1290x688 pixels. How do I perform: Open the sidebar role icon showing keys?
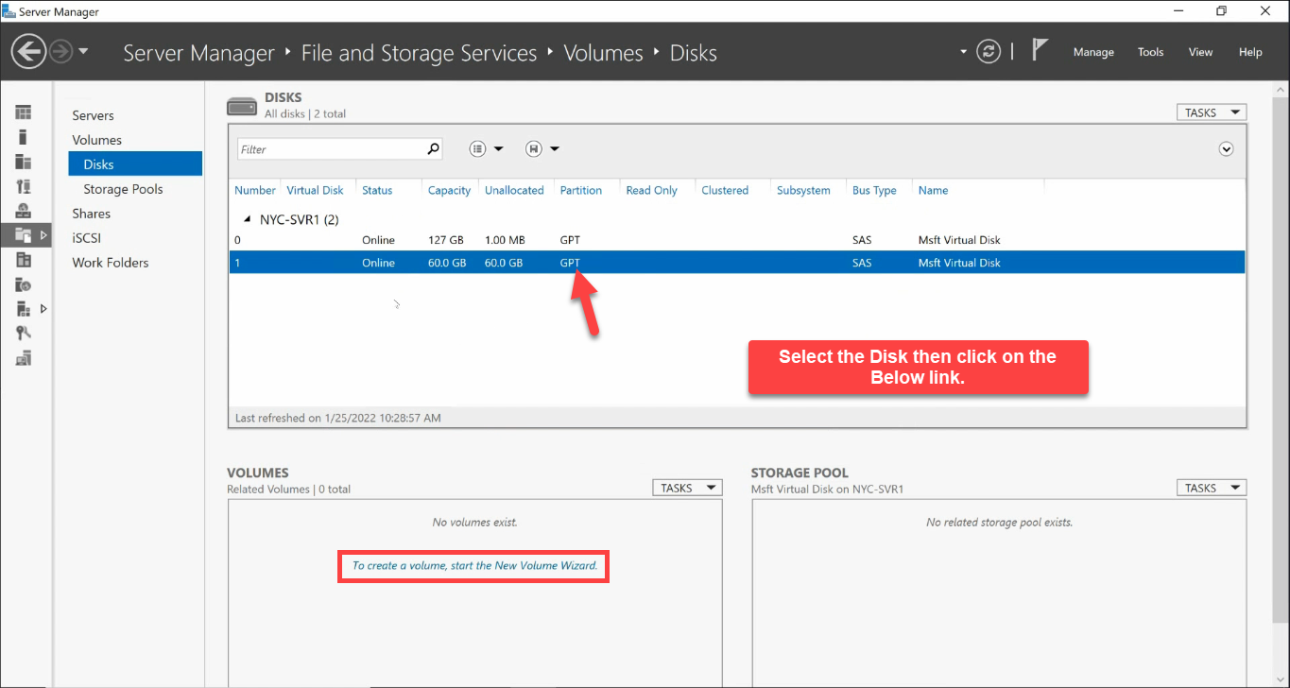coord(24,333)
